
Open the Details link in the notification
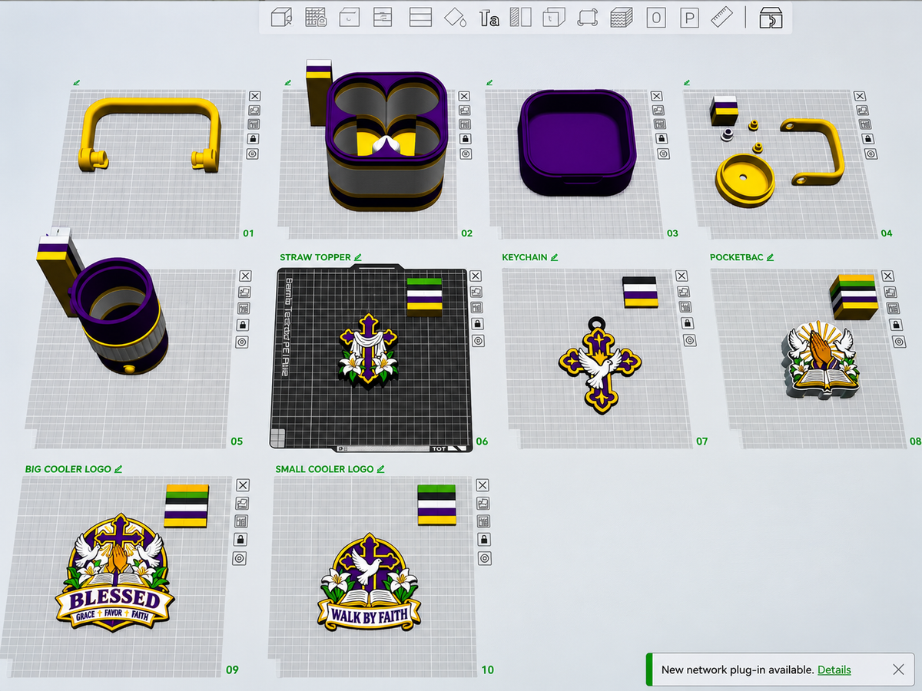[x=834, y=670]
